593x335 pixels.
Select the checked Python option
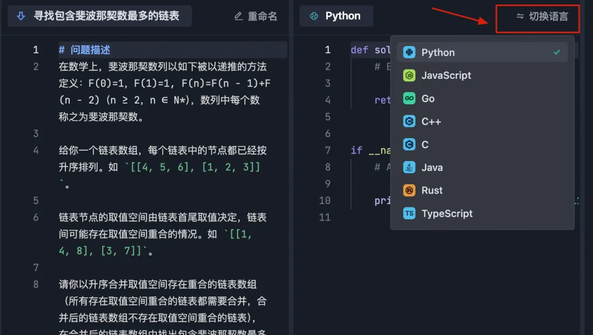coord(482,53)
